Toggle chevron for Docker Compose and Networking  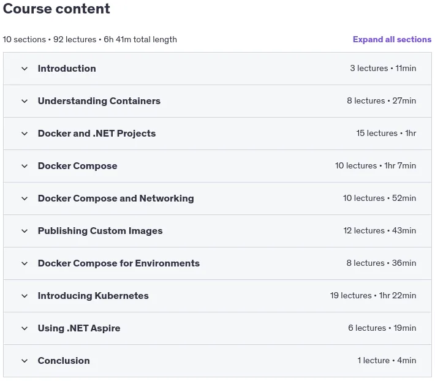(x=25, y=198)
